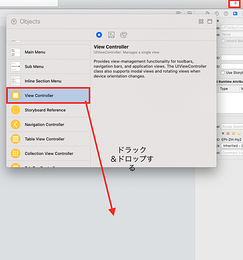Image resolution: width=243 pixels, height=260 pixels.
Task: Select View Controller in the object list
Action: 49,96
